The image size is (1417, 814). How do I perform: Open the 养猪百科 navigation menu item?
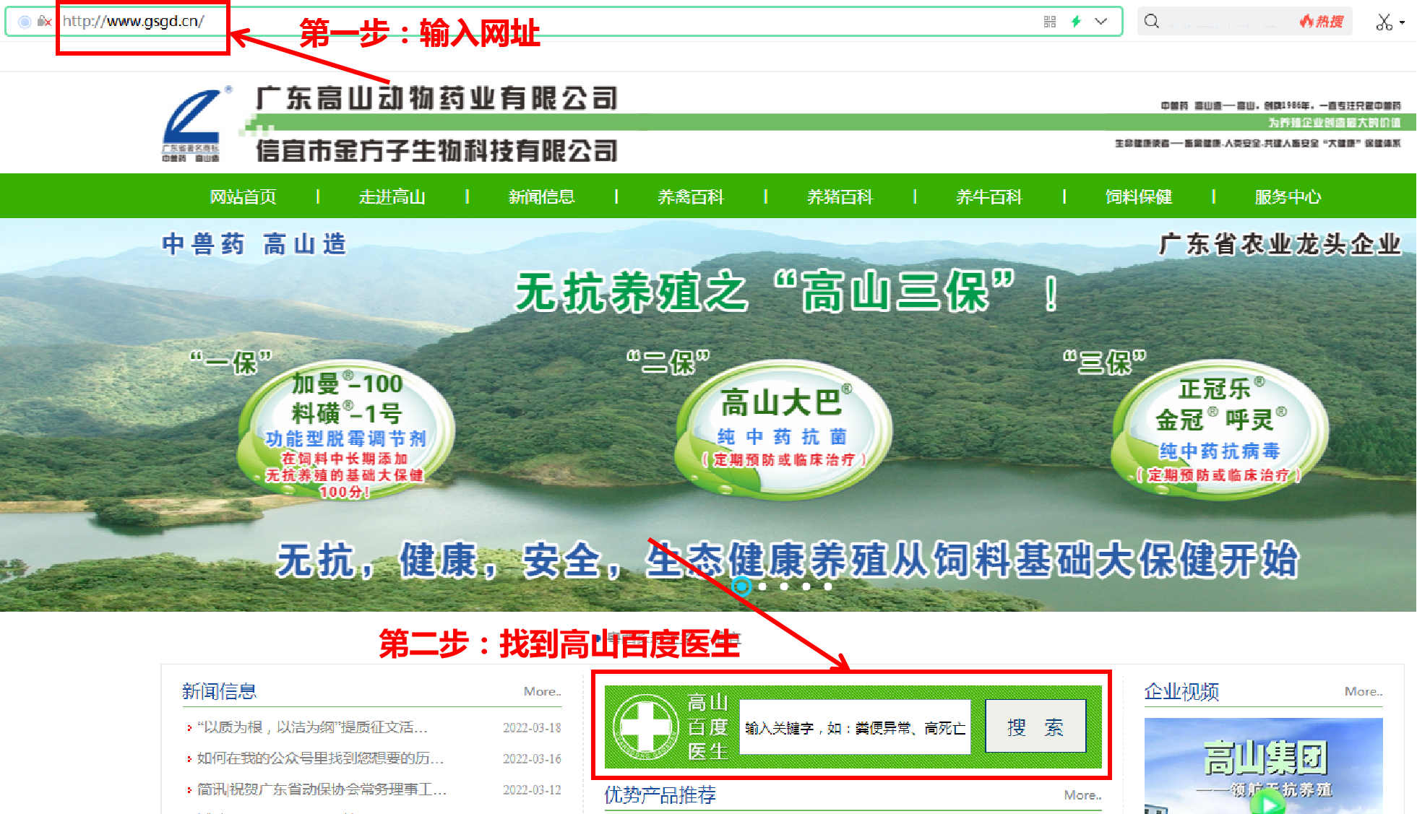(840, 196)
